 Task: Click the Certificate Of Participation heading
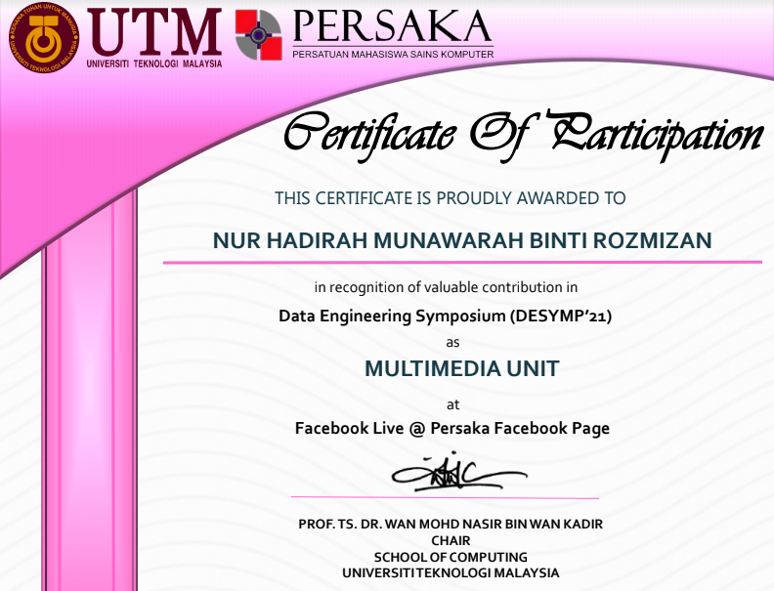[522, 133]
